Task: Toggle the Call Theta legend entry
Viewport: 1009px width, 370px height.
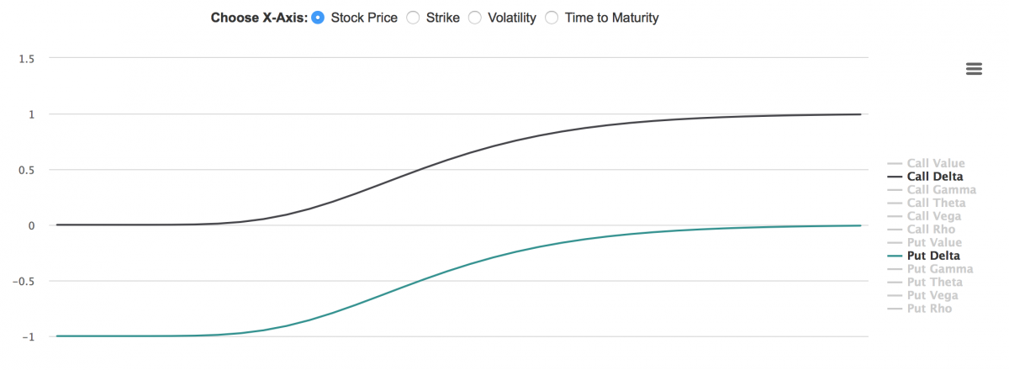Action: (x=936, y=203)
